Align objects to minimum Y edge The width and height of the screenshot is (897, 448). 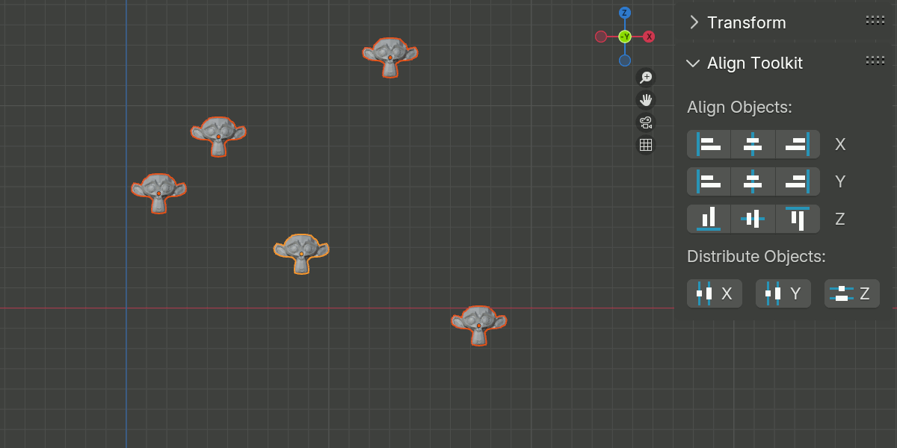709,181
